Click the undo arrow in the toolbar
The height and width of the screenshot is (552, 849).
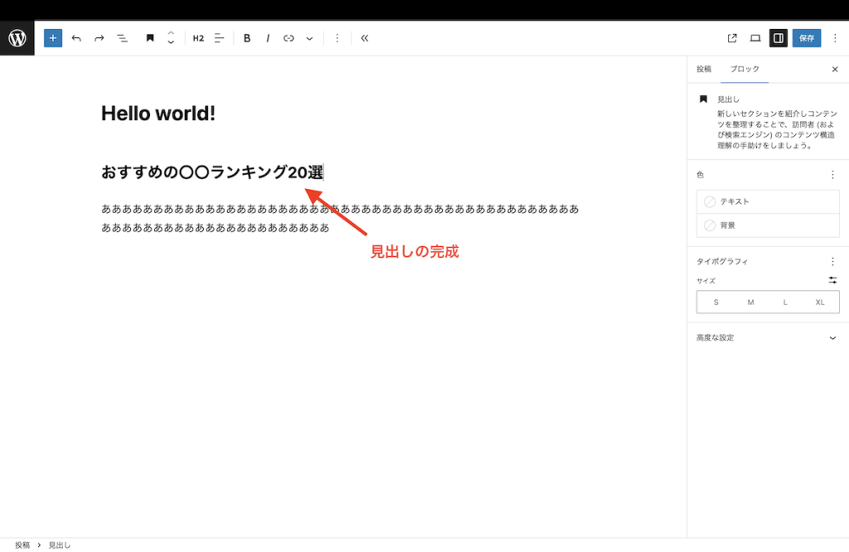[75, 37]
